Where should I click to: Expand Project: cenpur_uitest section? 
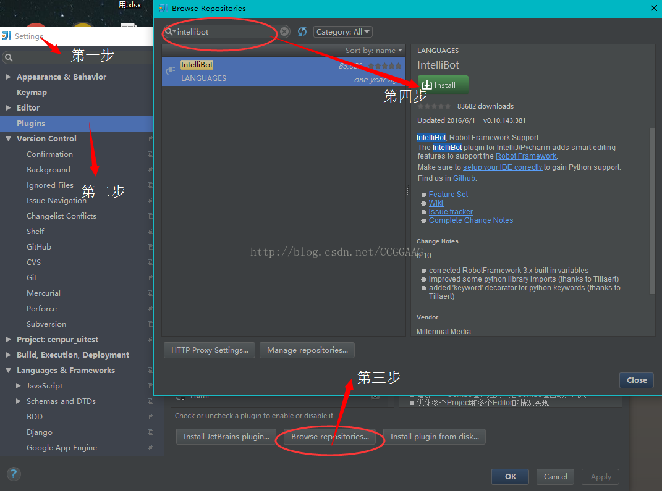coord(8,339)
